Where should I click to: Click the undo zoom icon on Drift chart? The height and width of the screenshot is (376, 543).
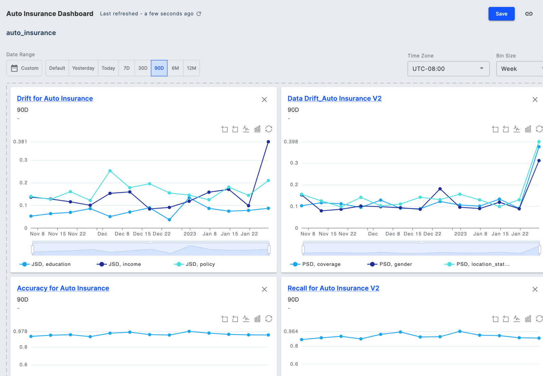235,129
